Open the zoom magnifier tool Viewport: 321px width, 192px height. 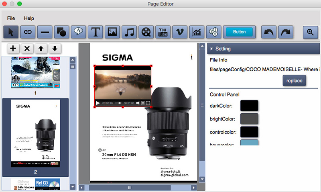click(x=310, y=32)
